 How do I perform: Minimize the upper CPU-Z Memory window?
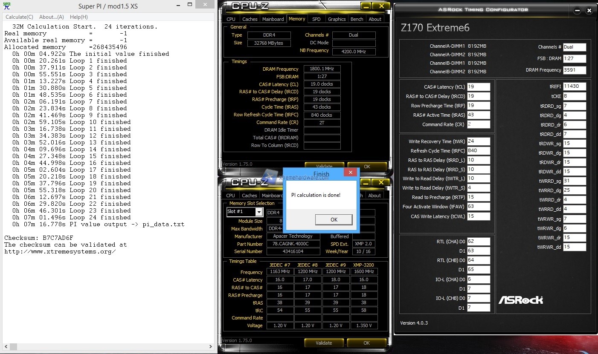click(x=365, y=6)
